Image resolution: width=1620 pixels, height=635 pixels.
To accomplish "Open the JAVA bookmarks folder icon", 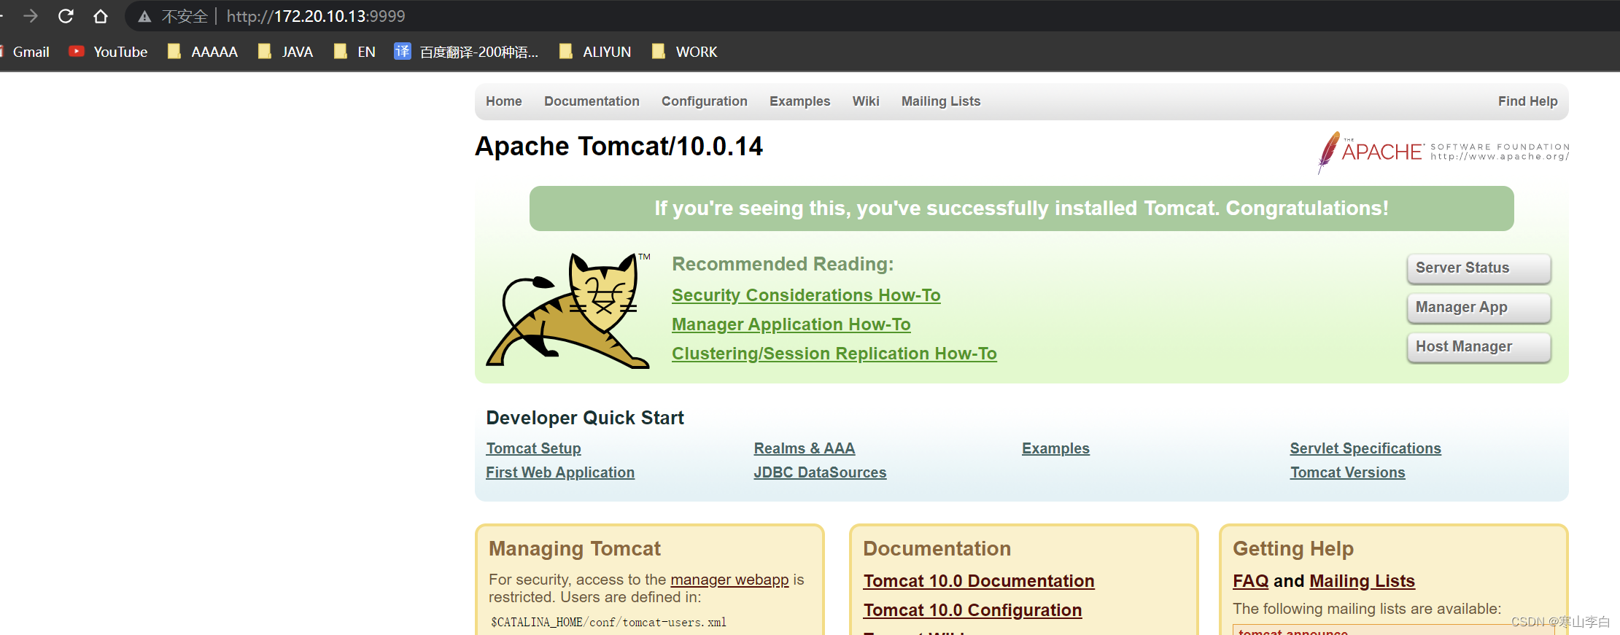I will pos(265,51).
